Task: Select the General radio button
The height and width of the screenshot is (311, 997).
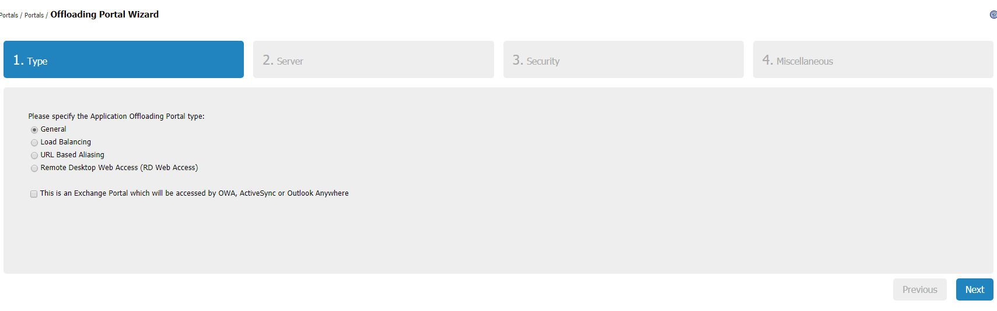Action: pos(34,130)
